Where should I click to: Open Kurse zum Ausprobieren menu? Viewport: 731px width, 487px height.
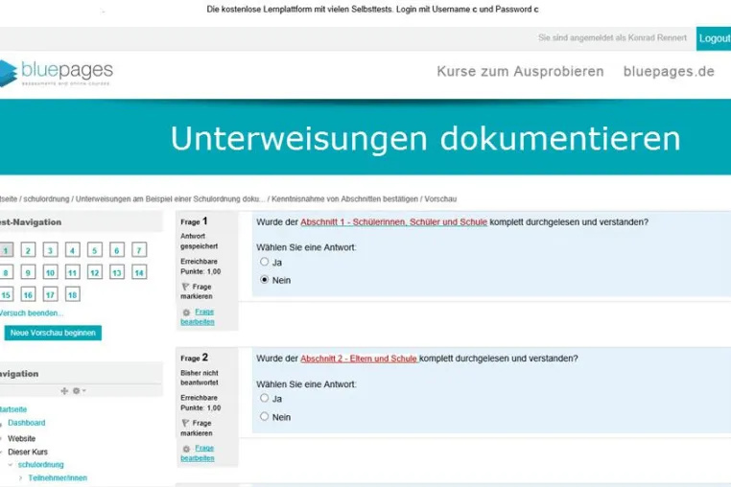[x=520, y=71]
